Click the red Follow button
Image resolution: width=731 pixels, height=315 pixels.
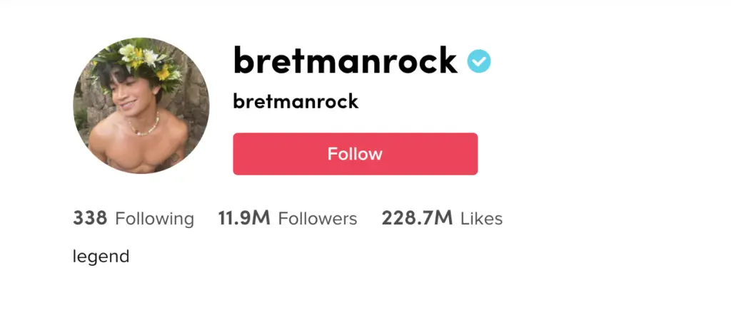pyautogui.click(x=356, y=154)
